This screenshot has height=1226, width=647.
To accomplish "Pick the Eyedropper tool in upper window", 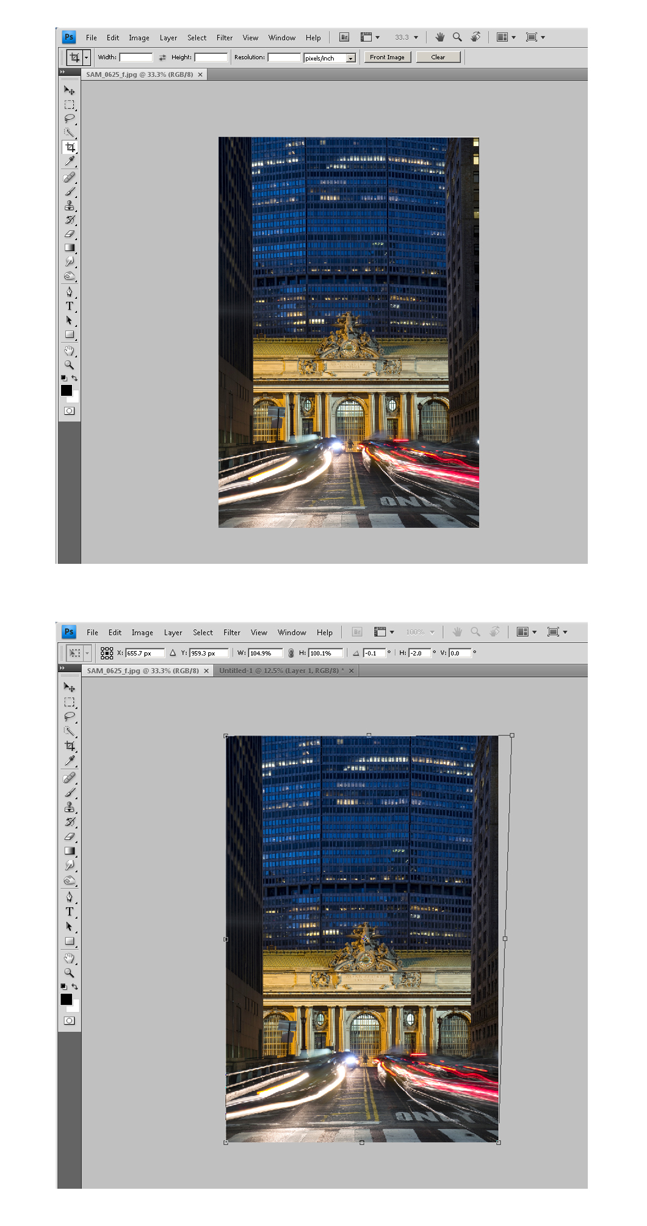I will pos(70,161).
